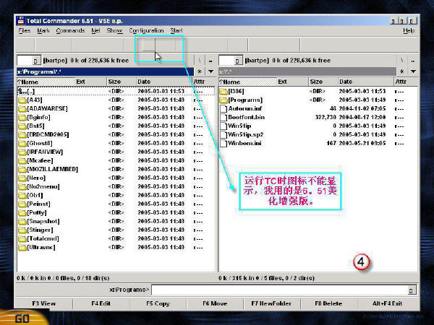The width and height of the screenshot is (434, 325).
Task: Click the GO start button on desktop
Action: coord(22,318)
